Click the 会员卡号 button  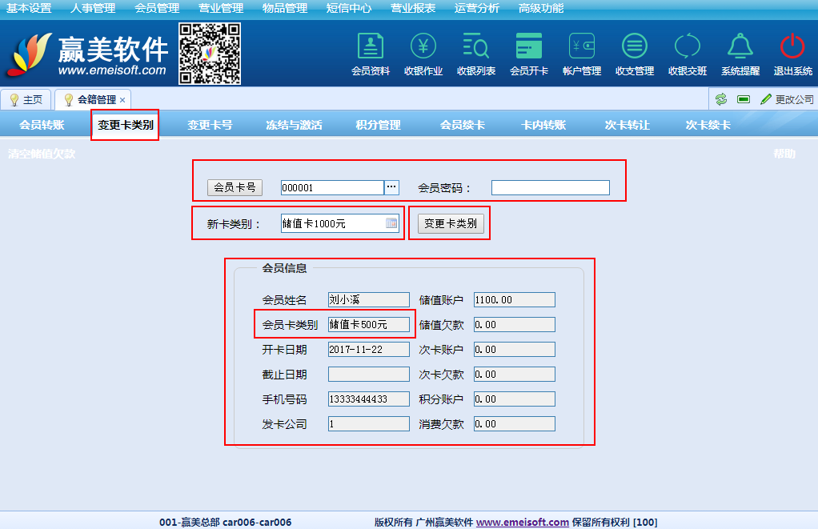[x=235, y=187]
